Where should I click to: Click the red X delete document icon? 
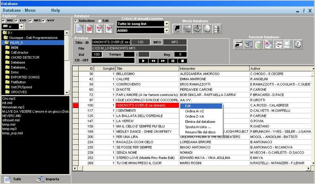[x=268, y=44]
